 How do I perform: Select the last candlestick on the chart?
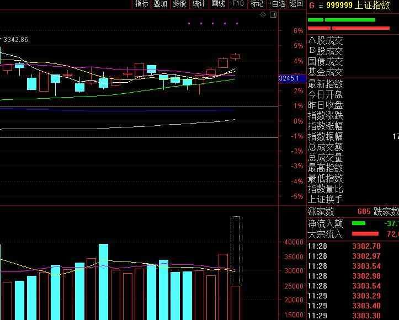pyautogui.click(x=235, y=56)
